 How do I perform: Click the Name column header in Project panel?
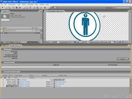(x=4, y=28)
